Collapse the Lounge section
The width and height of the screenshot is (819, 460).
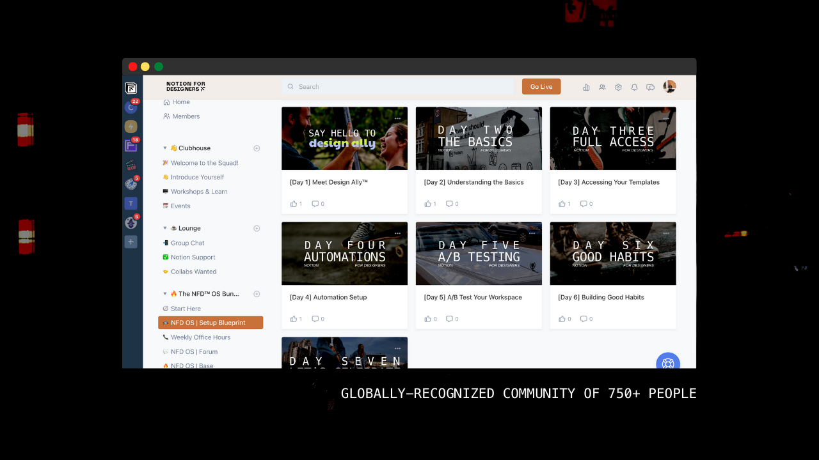click(x=165, y=228)
